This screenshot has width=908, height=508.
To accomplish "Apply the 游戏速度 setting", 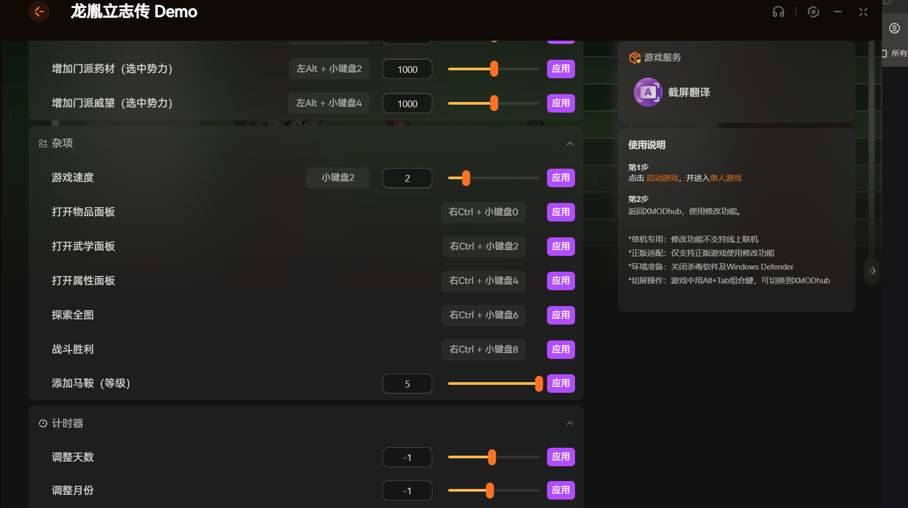I will click(x=560, y=178).
